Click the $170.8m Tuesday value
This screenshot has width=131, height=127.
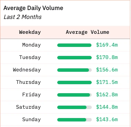tap(107, 57)
